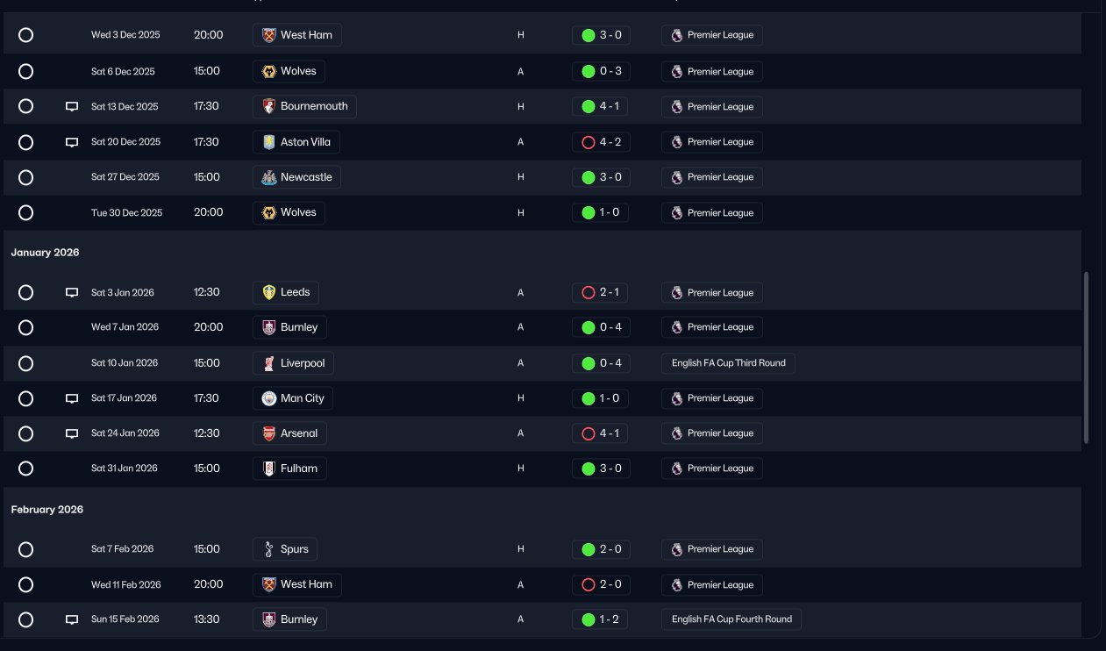This screenshot has height=651, width=1106.
Task: Open the 2 - 0 loss result at West Ham
Action: tap(601, 584)
